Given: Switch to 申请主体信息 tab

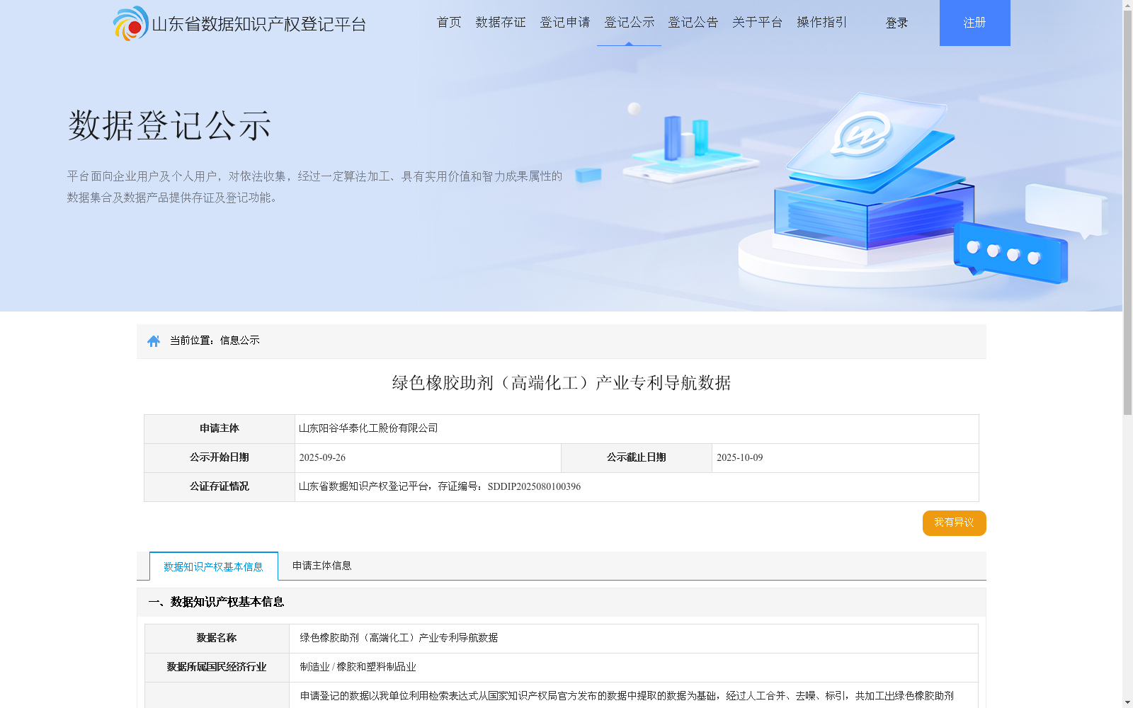Looking at the screenshot, I should pyautogui.click(x=322, y=566).
